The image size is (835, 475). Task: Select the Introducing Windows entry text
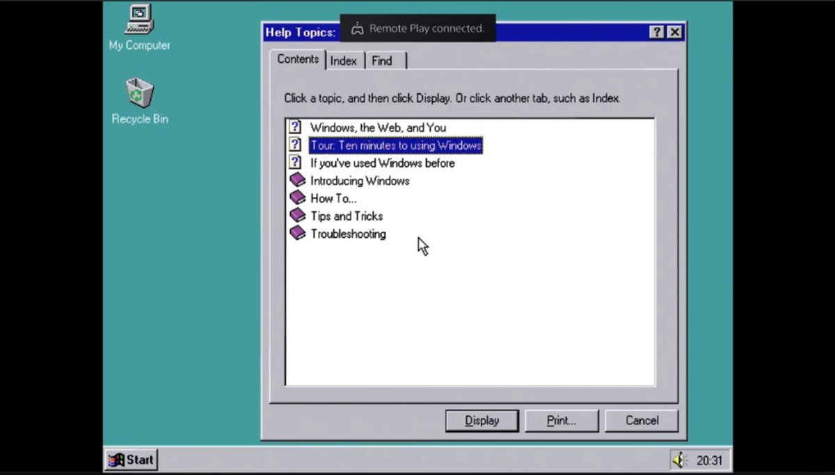pos(360,181)
